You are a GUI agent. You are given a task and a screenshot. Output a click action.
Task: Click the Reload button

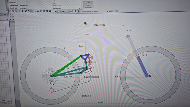click(x=88, y=5)
